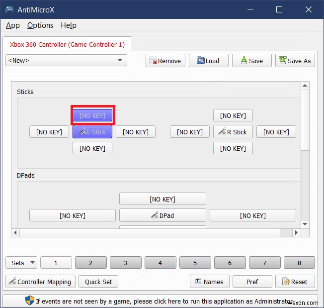Click R Stick right [NO KEY] button
Image resolution: width=324 pixels, height=308 pixels.
pyautogui.click(x=276, y=132)
